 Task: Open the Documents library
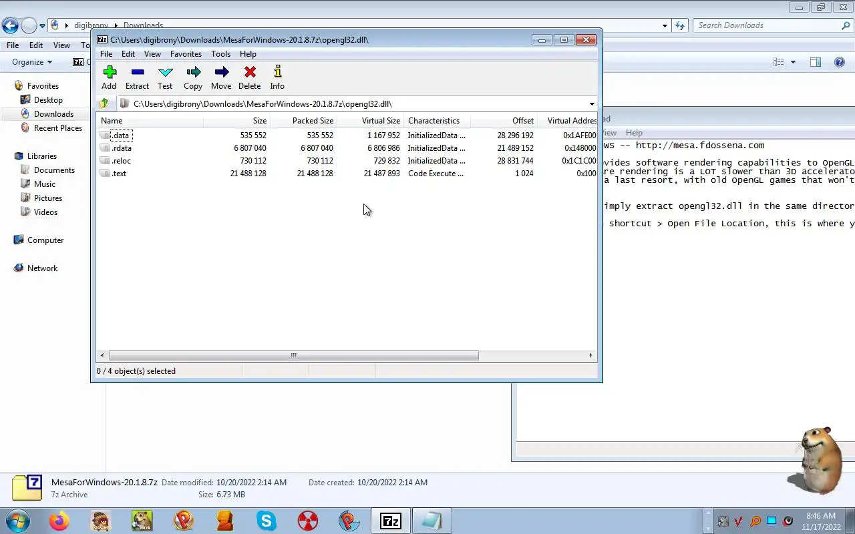pos(54,170)
